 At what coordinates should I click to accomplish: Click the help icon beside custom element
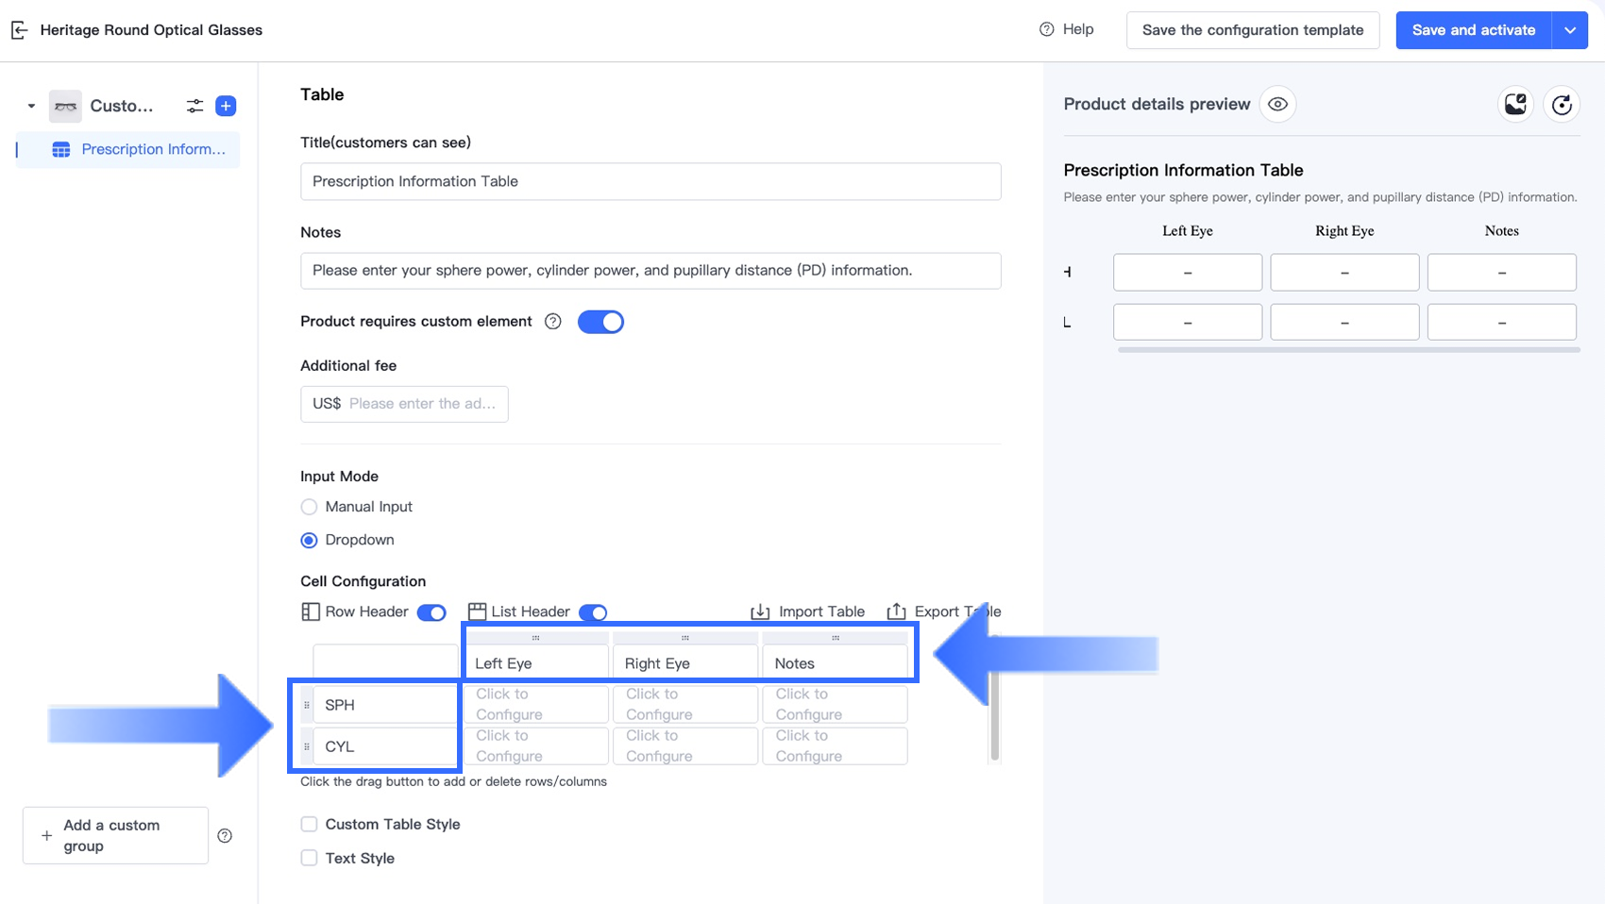coord(553,322)
